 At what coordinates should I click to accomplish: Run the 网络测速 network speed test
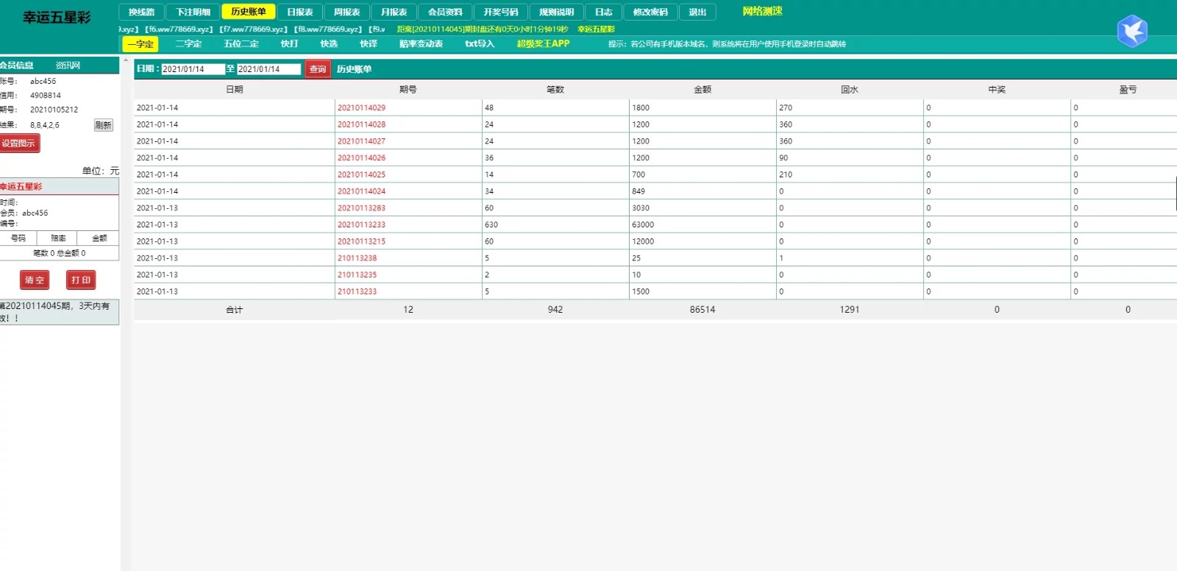pyautogui.click(x=762, y=12)
